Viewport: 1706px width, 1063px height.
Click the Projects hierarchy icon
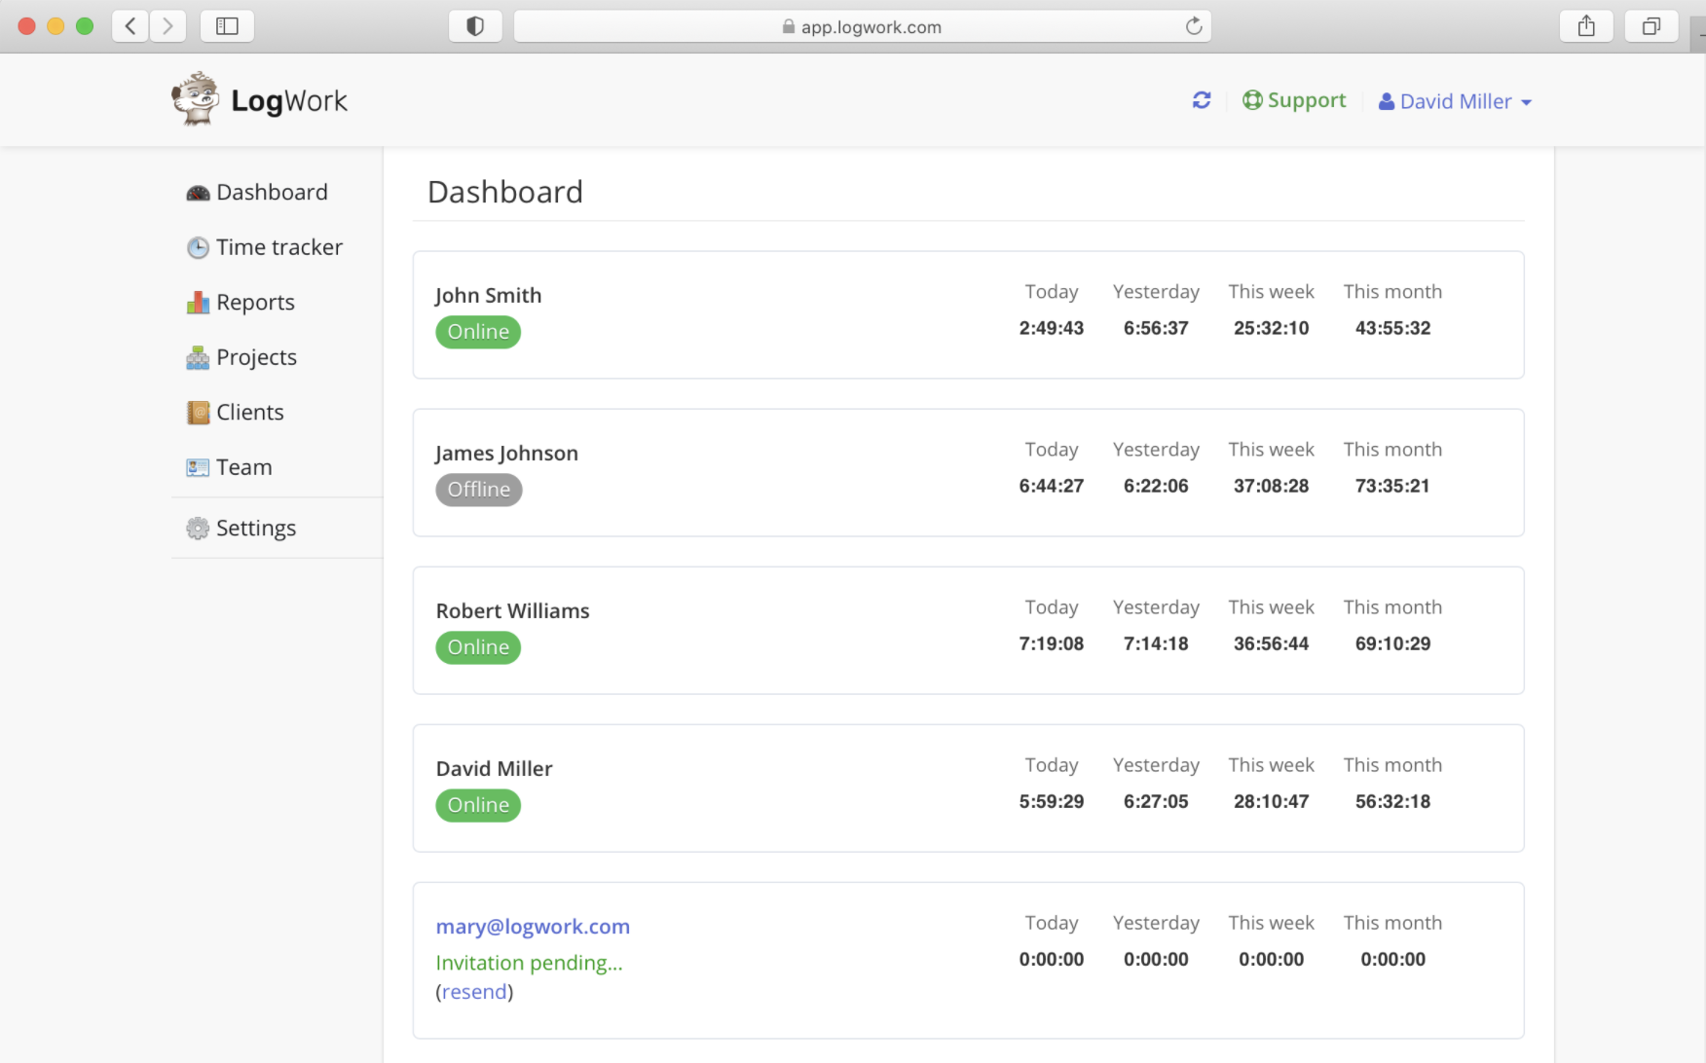click(x=198, y=357)
